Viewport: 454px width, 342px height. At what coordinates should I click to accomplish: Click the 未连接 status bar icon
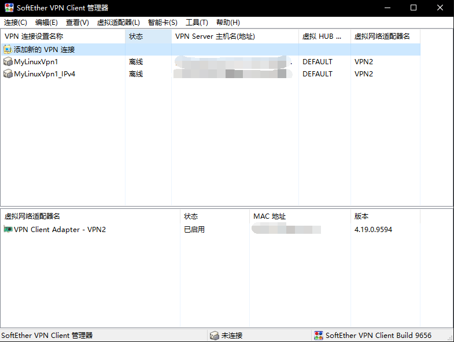pyautogui.click(x=214, y=335)
